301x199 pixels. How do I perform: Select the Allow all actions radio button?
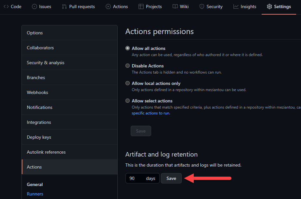pos(128,48)
